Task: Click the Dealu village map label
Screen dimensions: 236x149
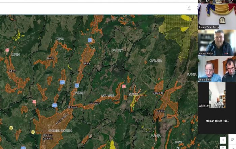Action: click(x=50, y=58)
